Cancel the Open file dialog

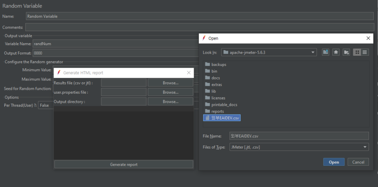(x=358, y=162)
